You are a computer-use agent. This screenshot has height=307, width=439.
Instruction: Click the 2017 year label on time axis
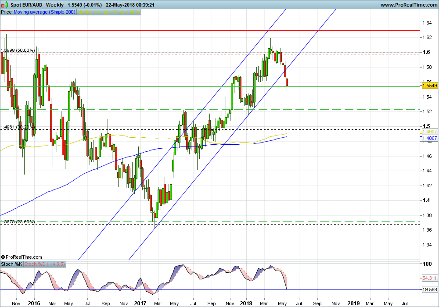140,303
